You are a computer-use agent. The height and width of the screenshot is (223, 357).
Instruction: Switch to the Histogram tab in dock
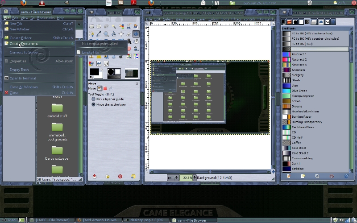point(321,22)
